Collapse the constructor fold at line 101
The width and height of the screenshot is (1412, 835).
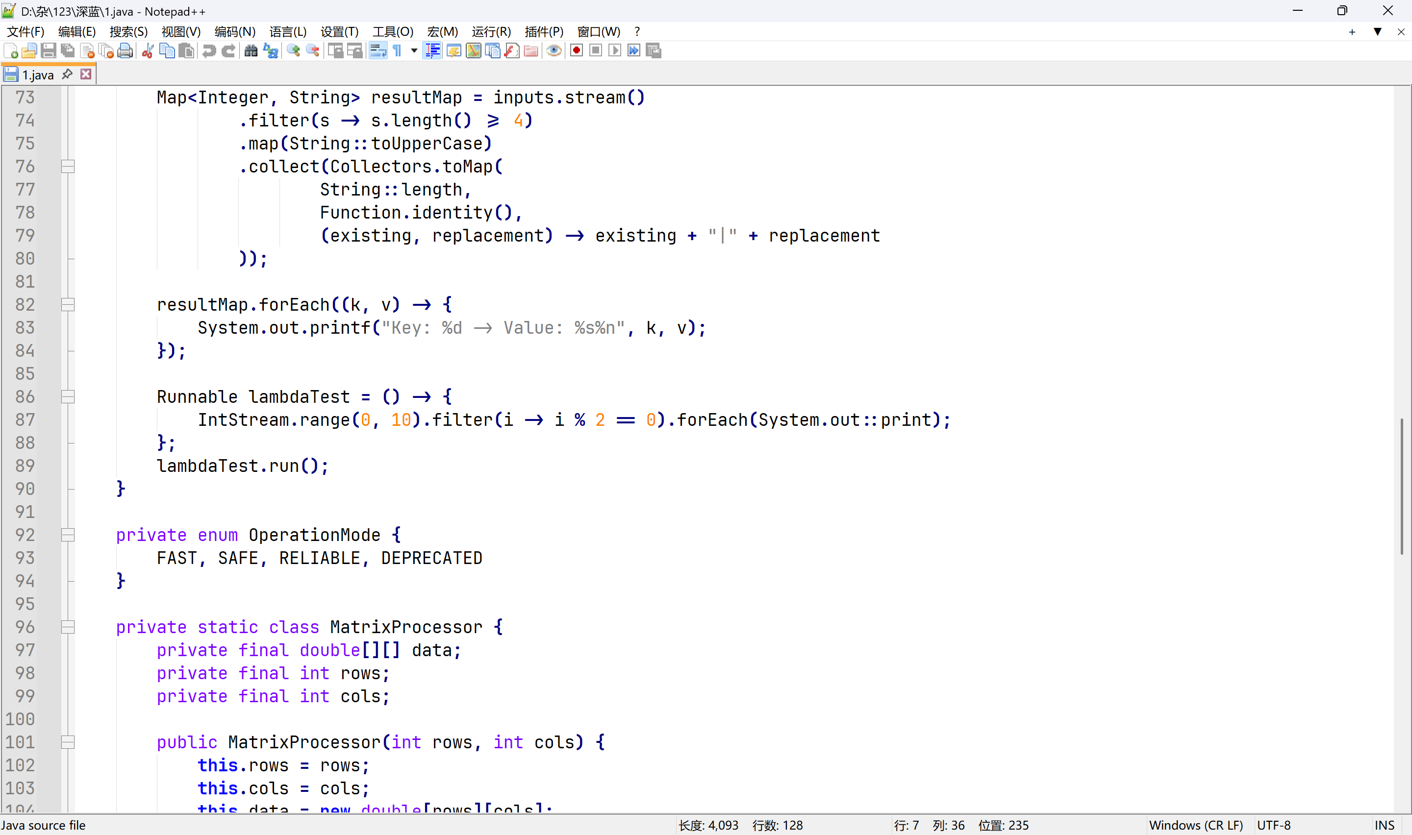[68, 742]
